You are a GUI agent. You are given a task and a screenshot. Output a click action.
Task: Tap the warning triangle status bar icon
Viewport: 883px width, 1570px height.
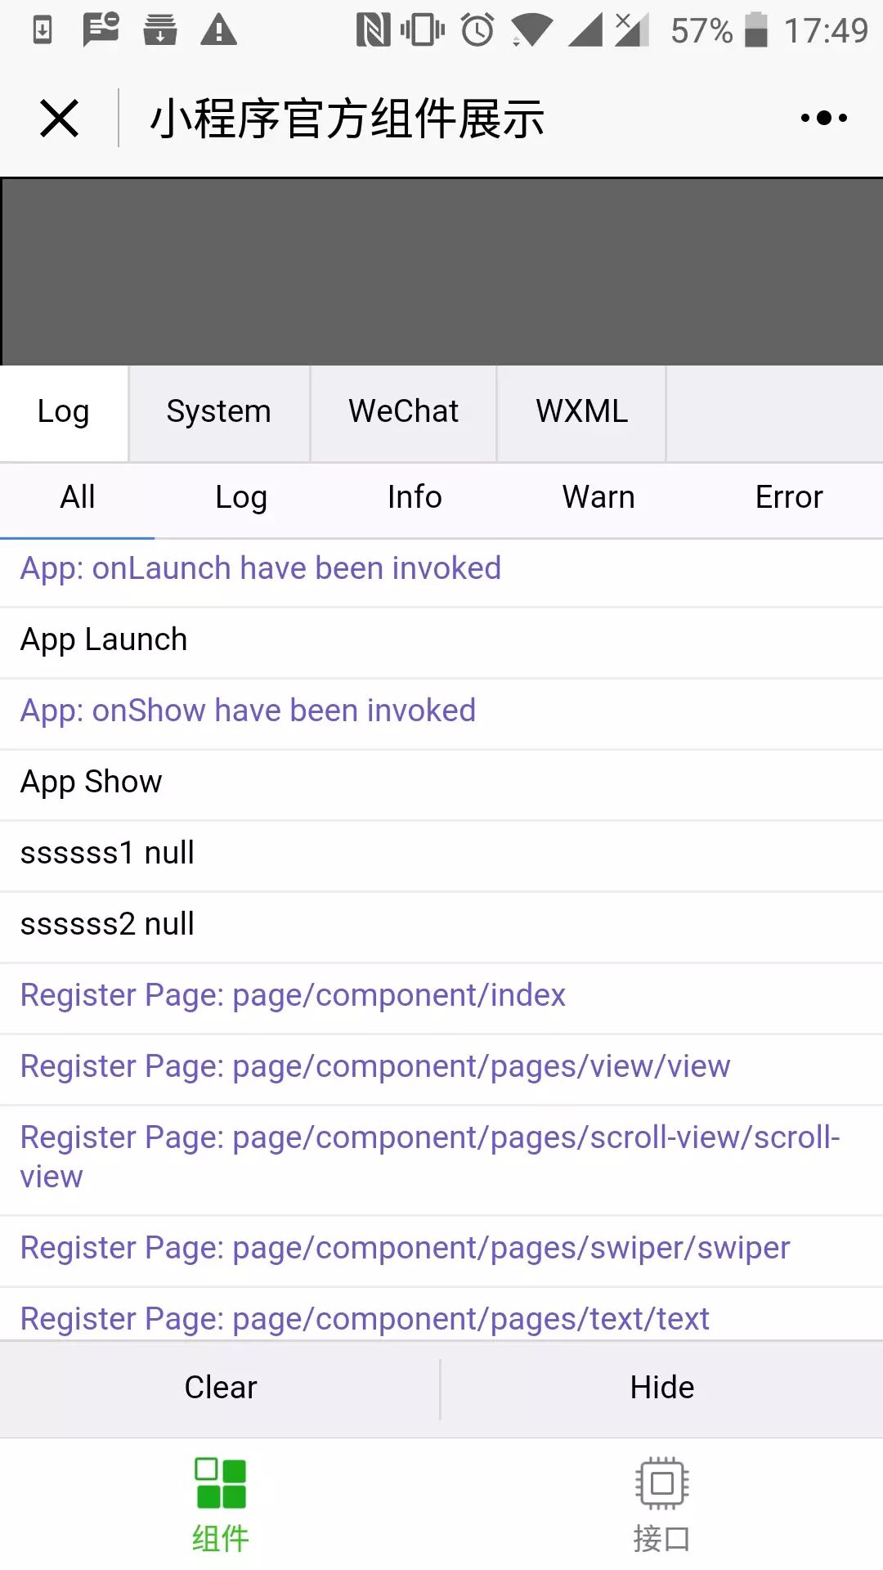219,30
